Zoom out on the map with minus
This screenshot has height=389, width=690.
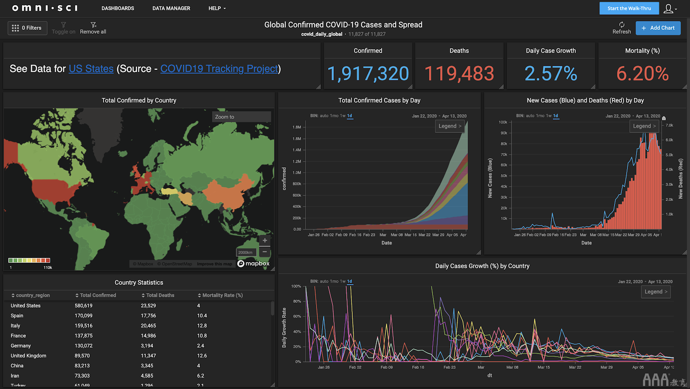click(265, 251)
